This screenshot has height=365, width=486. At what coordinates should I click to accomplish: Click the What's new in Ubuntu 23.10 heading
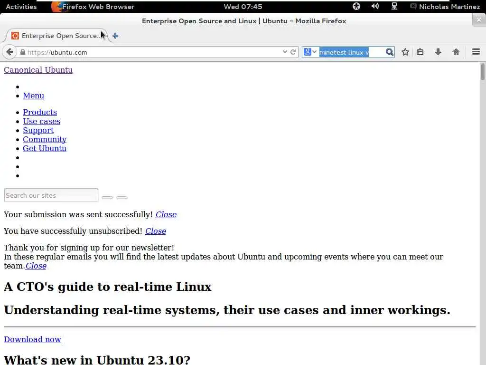(x=97, y=359)
